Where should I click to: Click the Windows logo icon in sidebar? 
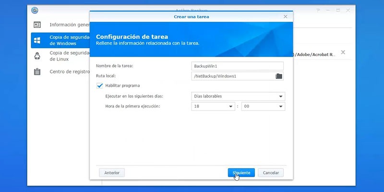(37, 40)
